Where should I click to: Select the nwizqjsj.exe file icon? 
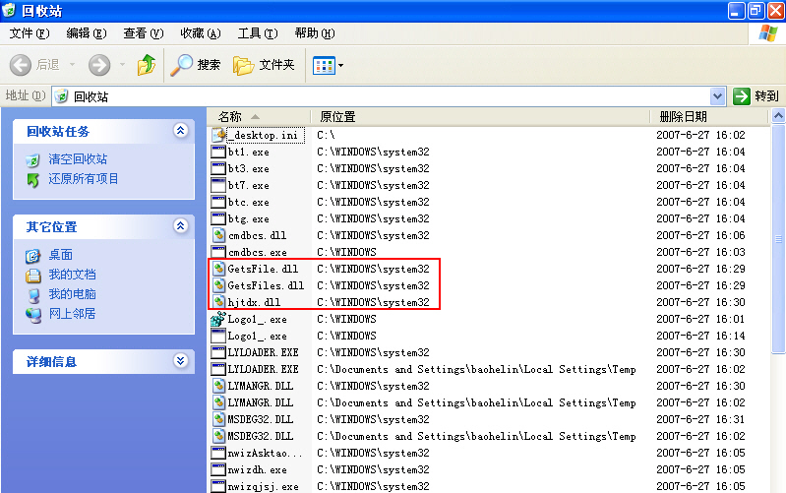pos(218,486)
